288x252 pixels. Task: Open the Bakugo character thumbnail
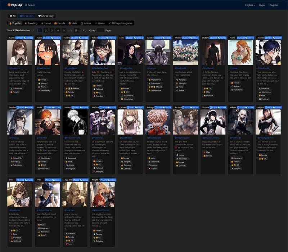(158, 122)
